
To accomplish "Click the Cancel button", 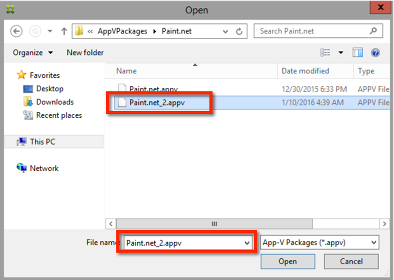I will (351, 261).
